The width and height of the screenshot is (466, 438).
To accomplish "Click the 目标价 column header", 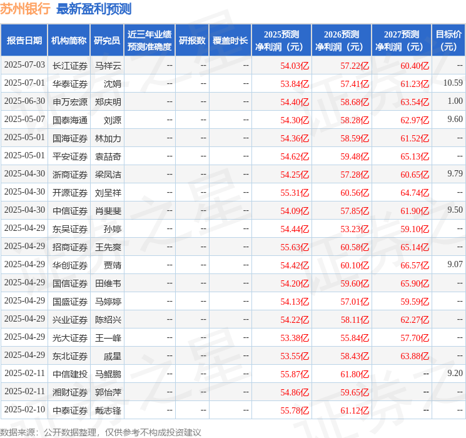I will point(448,40).
